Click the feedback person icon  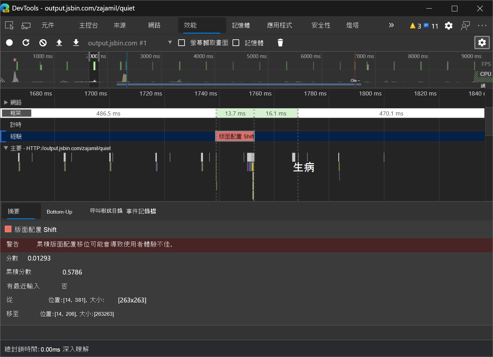pyautogui.click(x=465, y=26)
